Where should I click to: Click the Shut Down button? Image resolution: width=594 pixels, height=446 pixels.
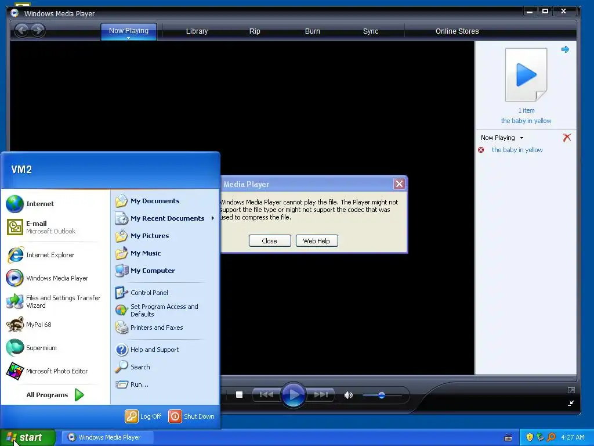tap(191, 416)
